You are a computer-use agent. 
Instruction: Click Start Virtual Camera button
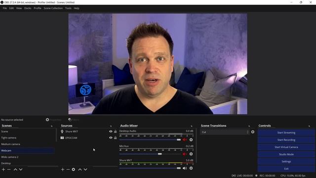(x=286, y=147)
